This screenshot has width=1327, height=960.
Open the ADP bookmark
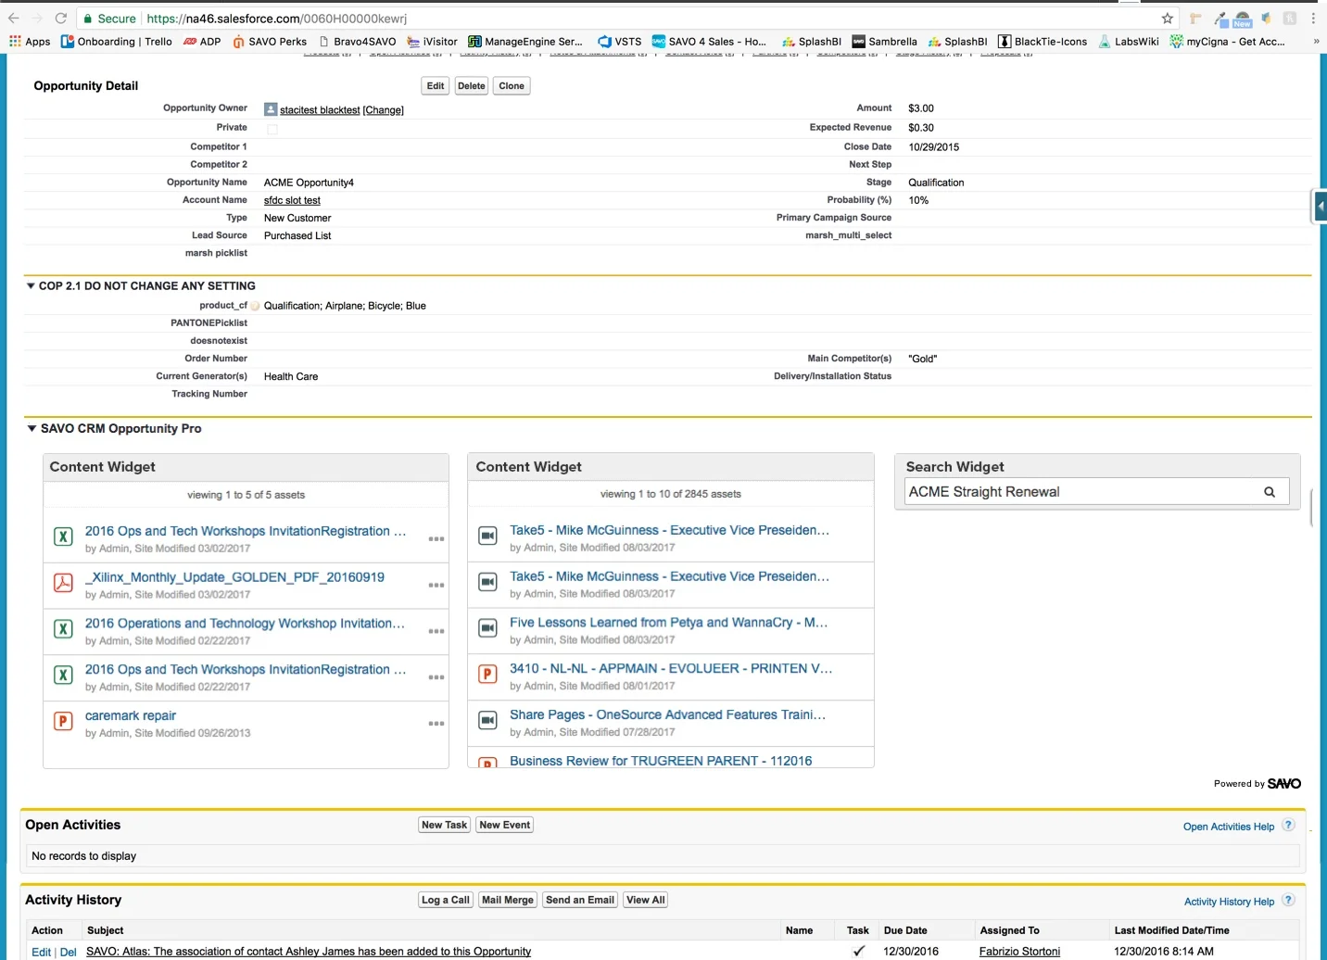202,42
